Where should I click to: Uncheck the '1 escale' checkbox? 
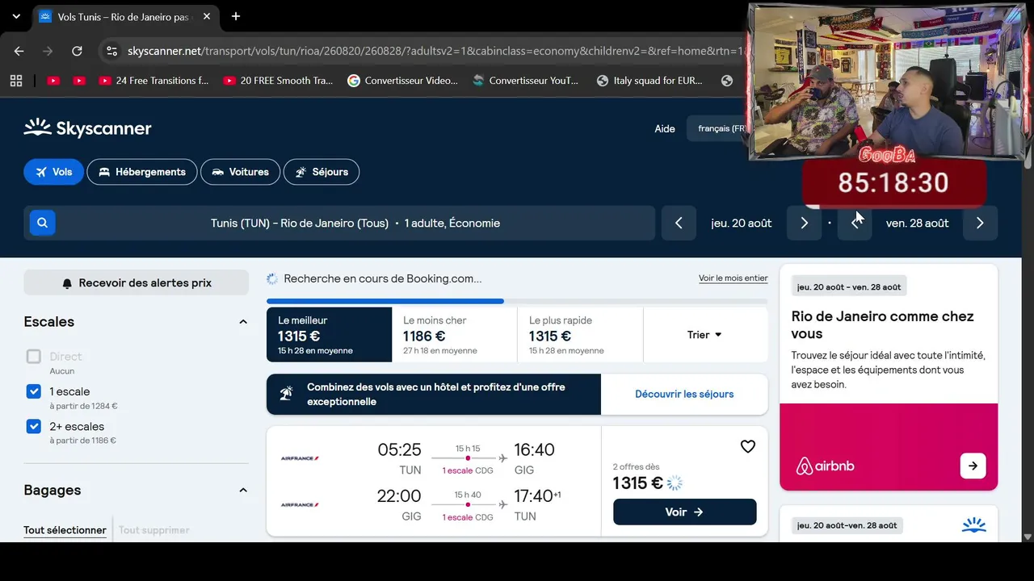pos(33,391)
